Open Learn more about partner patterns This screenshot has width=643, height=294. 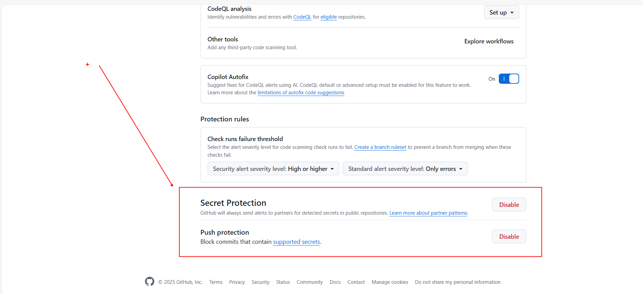pyautogui.click(x=428, y=213)
